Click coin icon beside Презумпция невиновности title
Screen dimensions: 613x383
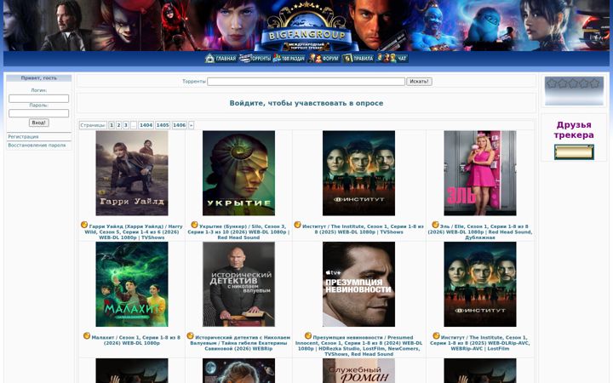tap(308, 335)
